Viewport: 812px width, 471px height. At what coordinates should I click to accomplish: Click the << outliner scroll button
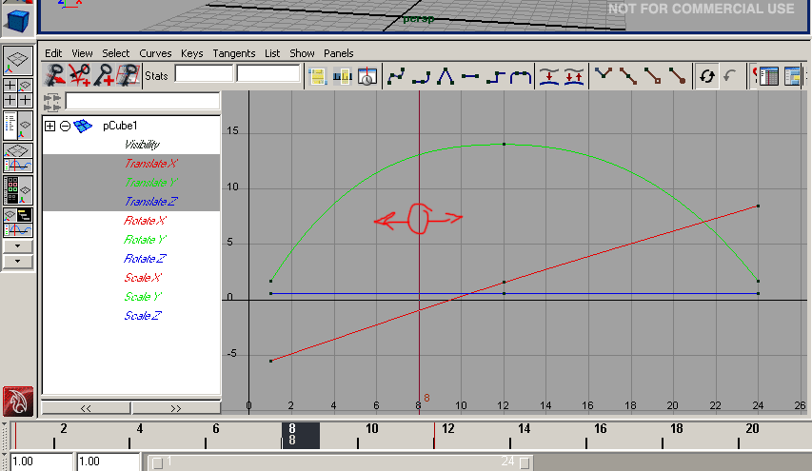[x=86, y=408]
